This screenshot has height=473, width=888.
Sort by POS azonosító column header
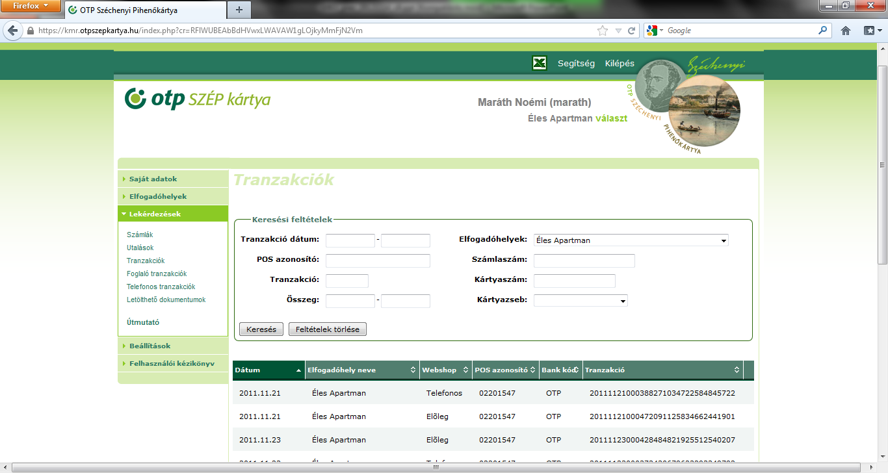[x=506, y=370]
